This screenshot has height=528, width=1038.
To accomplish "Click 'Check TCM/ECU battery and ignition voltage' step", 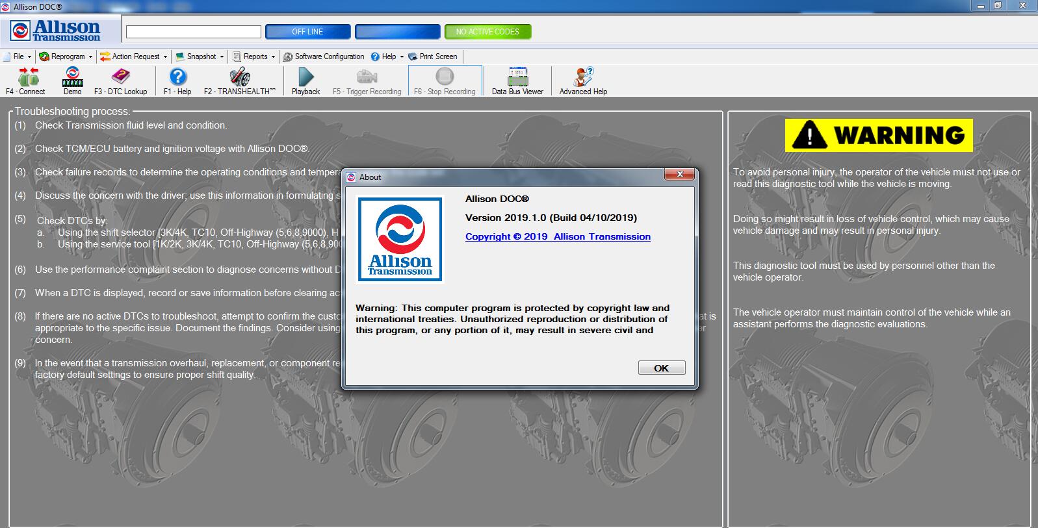I will [x=172, y=149].
